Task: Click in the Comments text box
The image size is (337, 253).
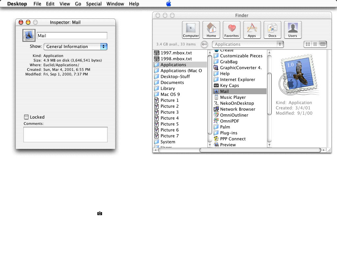Action: 65,134
